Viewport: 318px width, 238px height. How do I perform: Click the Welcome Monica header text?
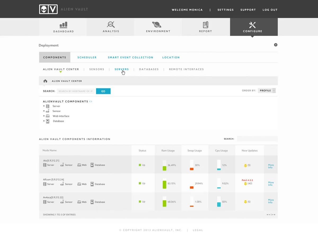click(187, 10)
